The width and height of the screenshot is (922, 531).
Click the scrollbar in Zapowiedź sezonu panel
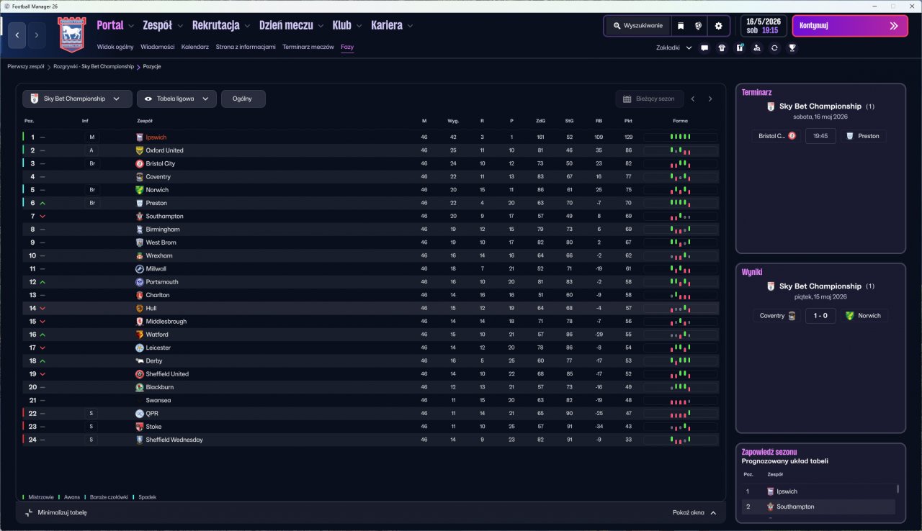[x=898, y=489]
